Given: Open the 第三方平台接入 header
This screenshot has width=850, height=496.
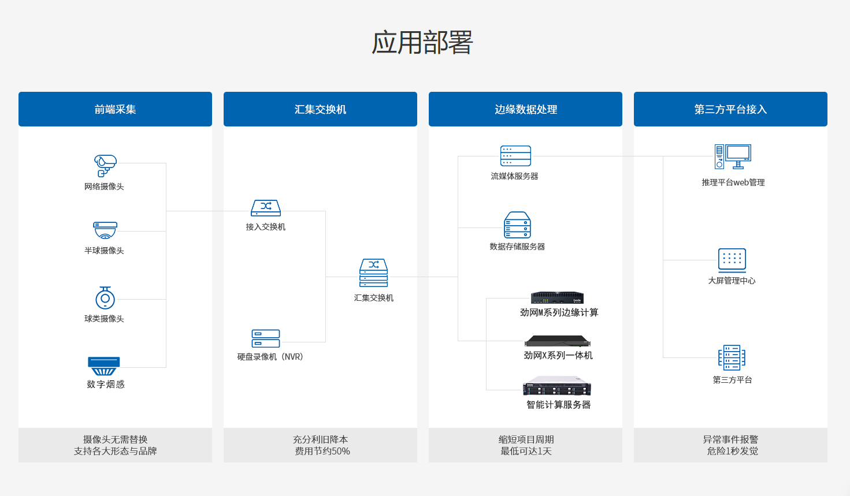Looking at the screenshot, I should click(x=730, y=109).
